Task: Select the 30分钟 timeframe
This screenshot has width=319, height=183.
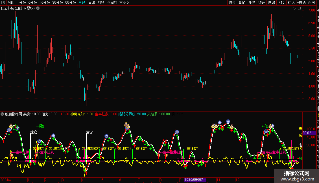Action: (58, 3)
